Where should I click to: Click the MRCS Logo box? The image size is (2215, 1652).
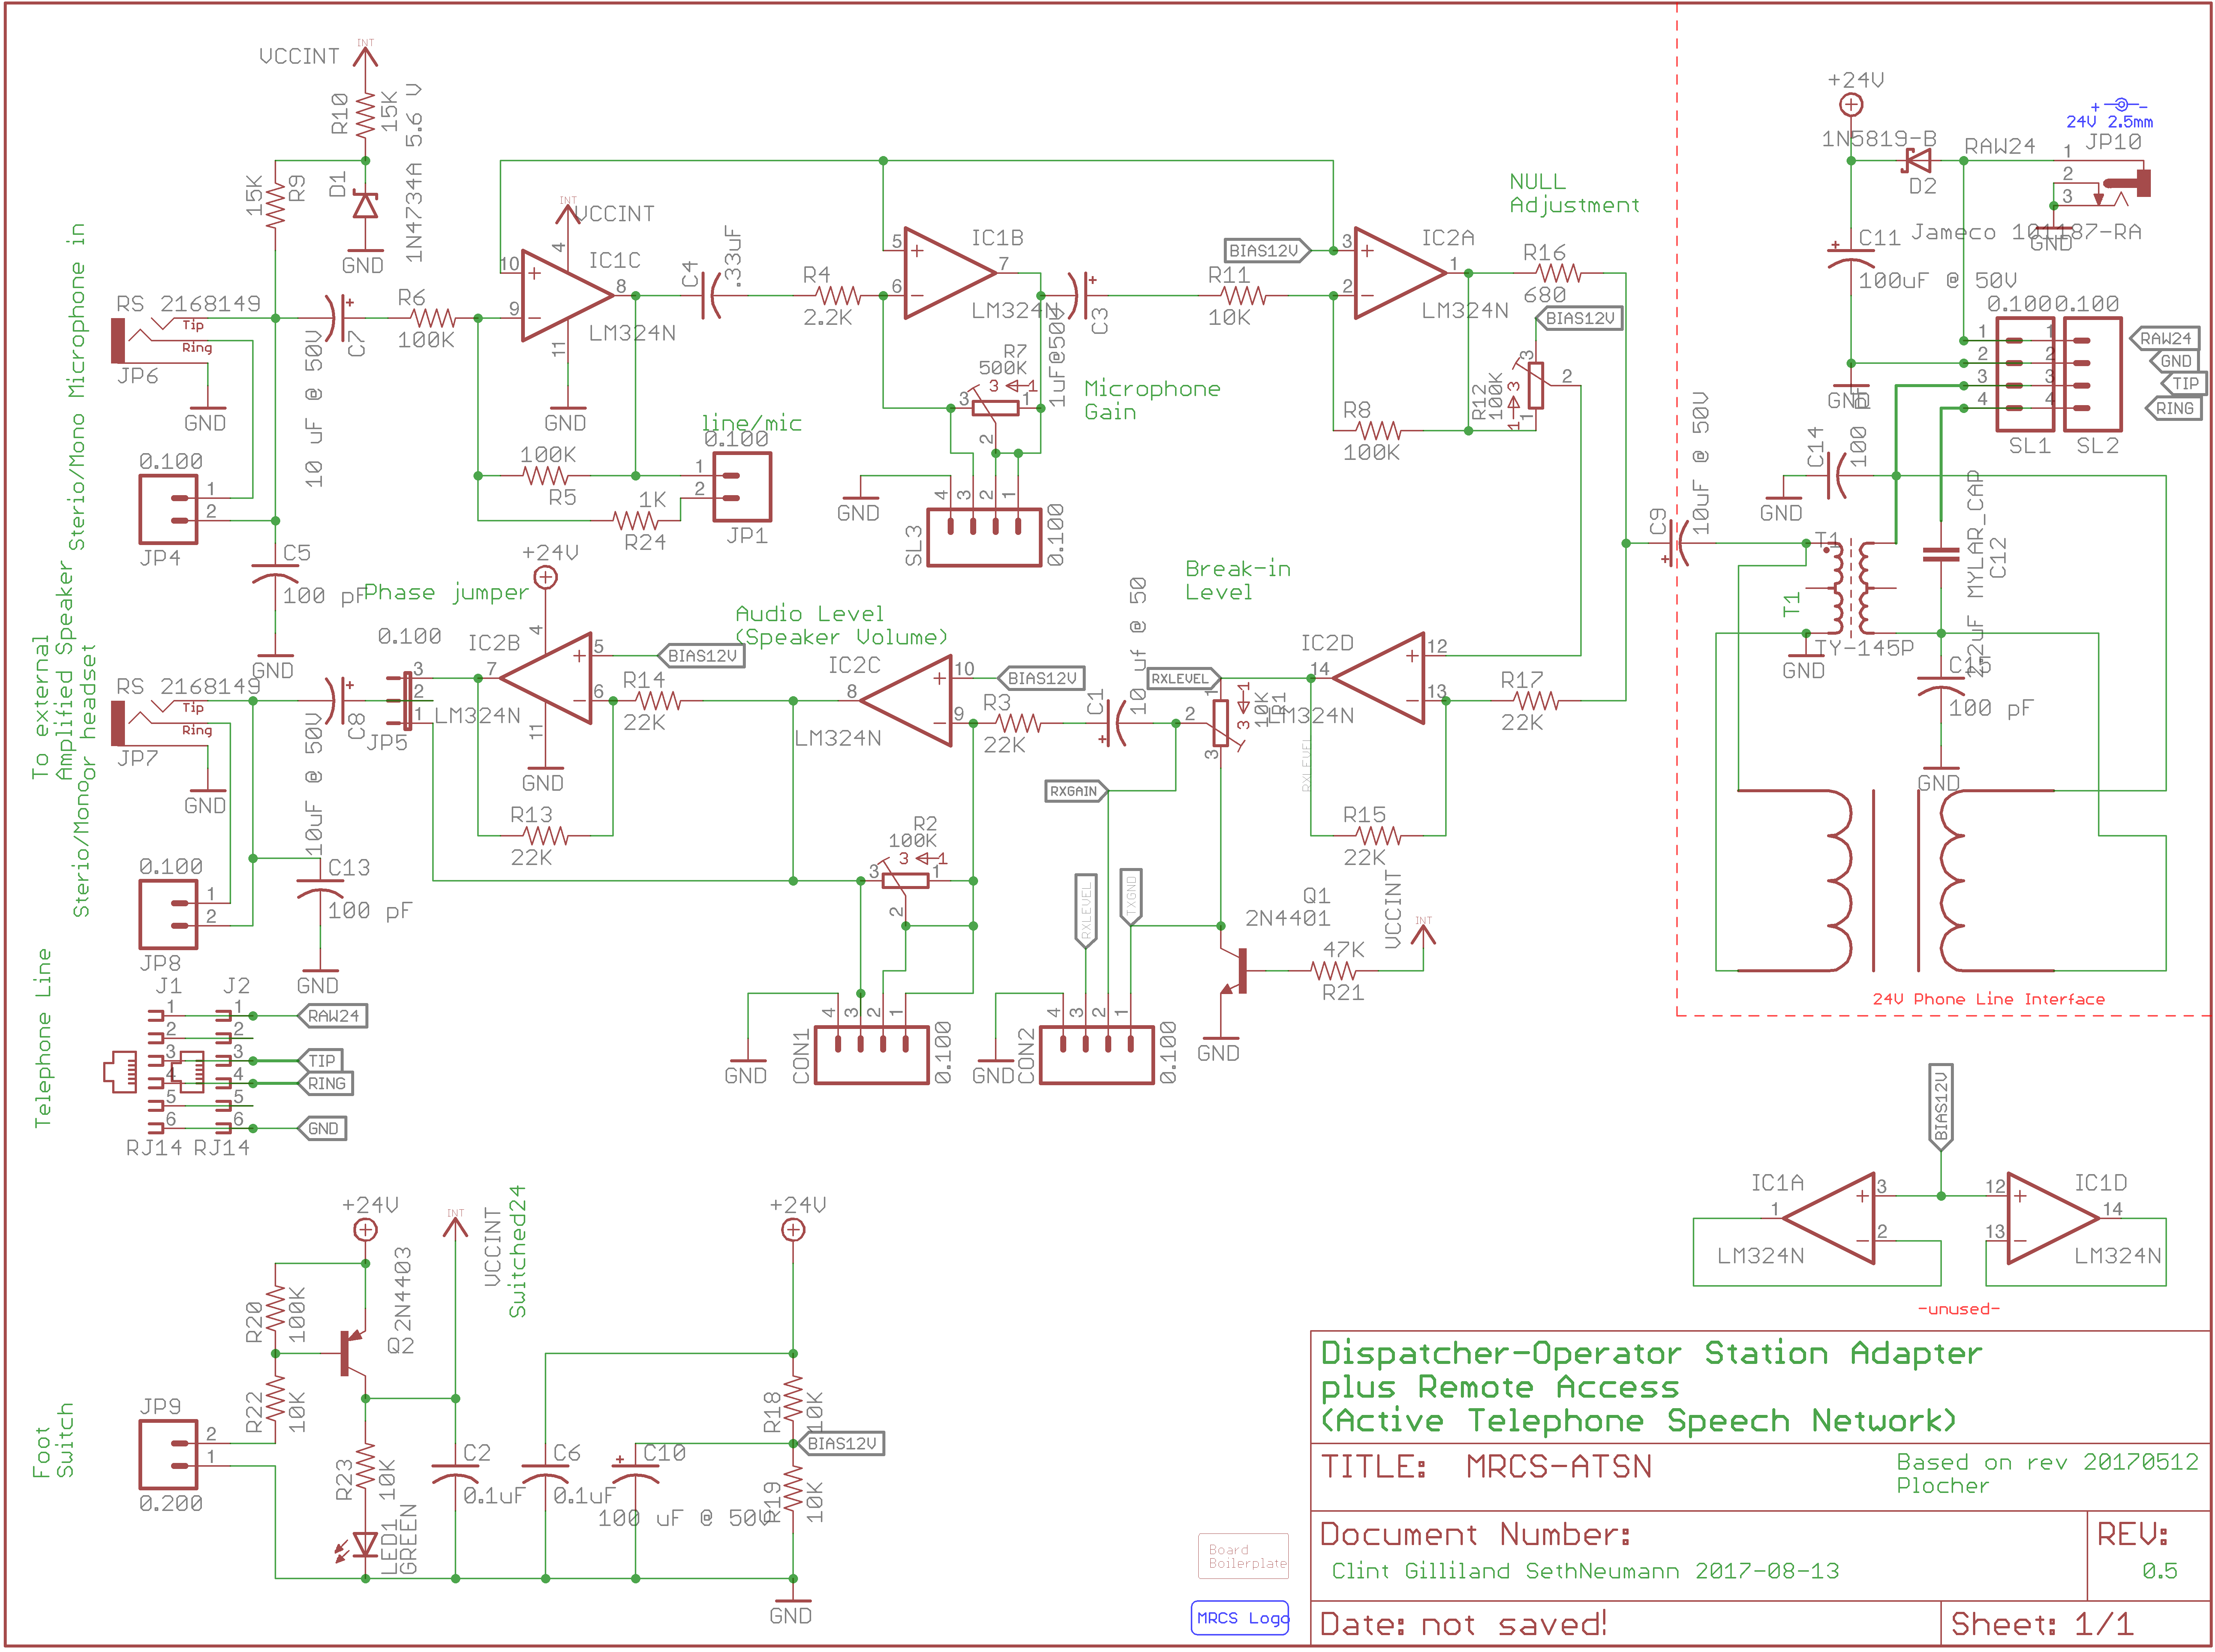click(x=1240, y=1617)
